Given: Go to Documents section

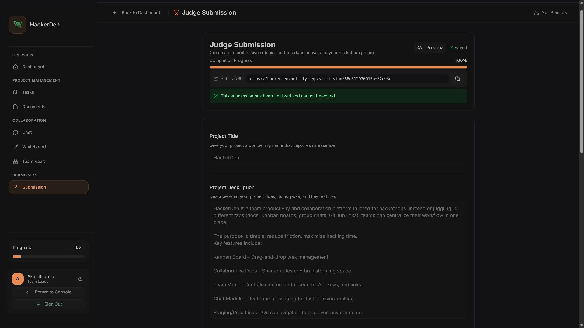Looking at the screenshot, I should coord(33,107).
